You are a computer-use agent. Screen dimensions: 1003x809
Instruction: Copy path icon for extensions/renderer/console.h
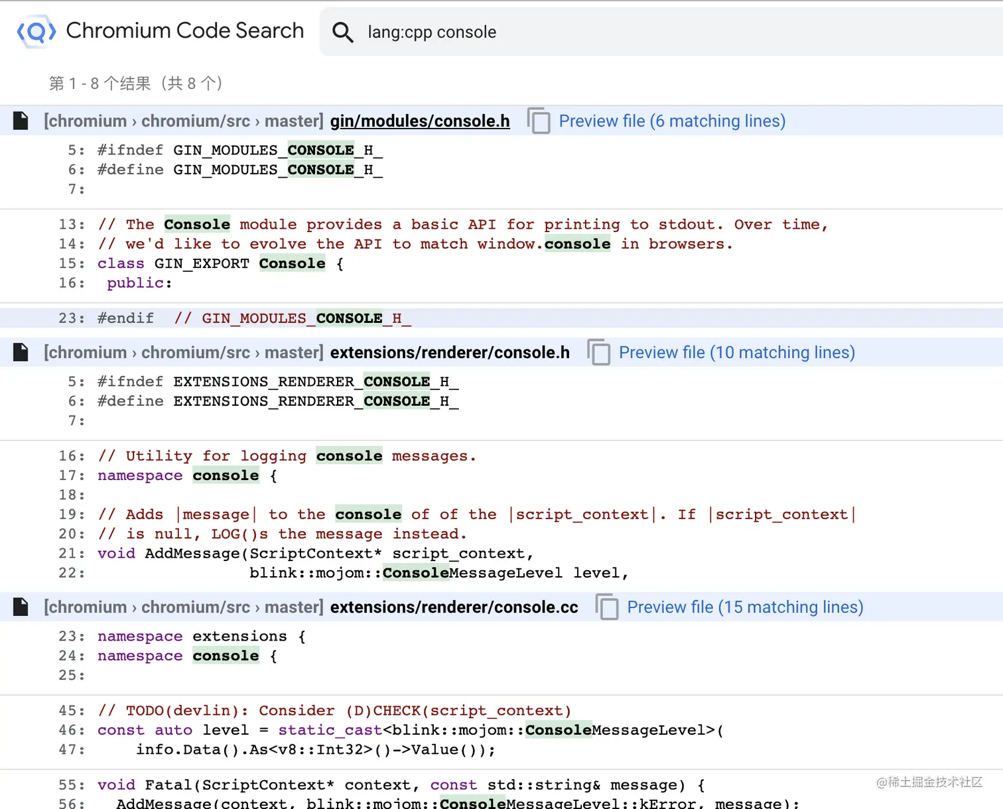[598, 352]
